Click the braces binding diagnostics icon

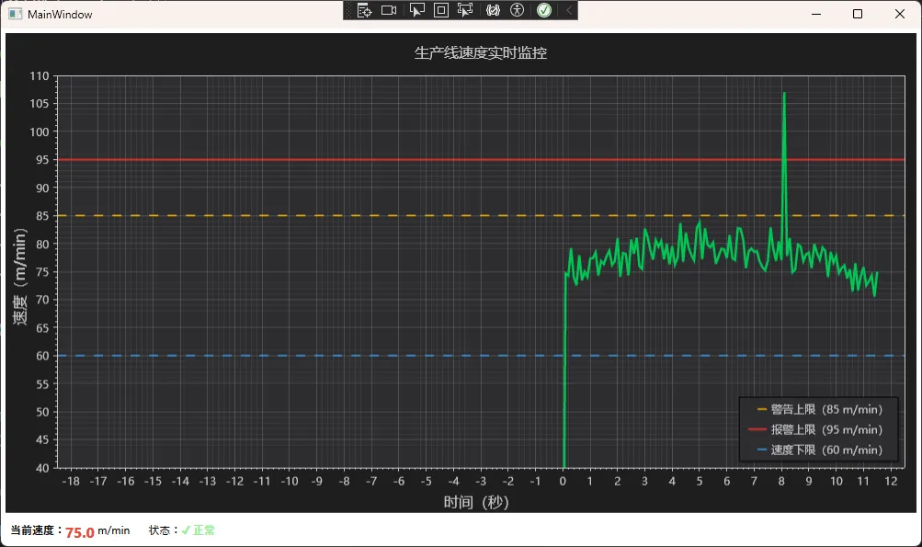click(x=494, y=10)
